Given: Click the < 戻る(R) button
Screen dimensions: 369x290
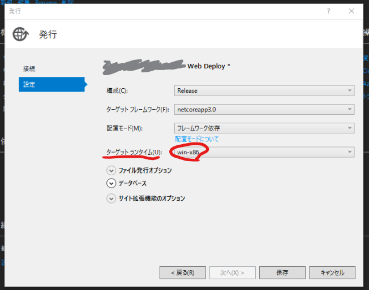Looking at the screenshot, I should pos(183,272).
